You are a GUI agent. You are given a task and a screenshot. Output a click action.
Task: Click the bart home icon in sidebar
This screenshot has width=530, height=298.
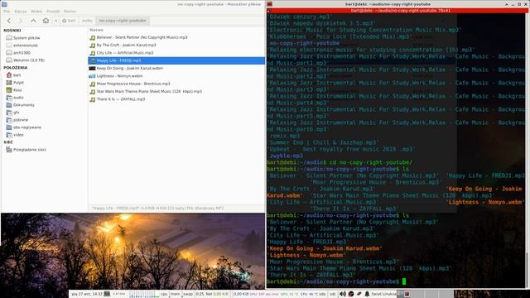tap(9, 75)
